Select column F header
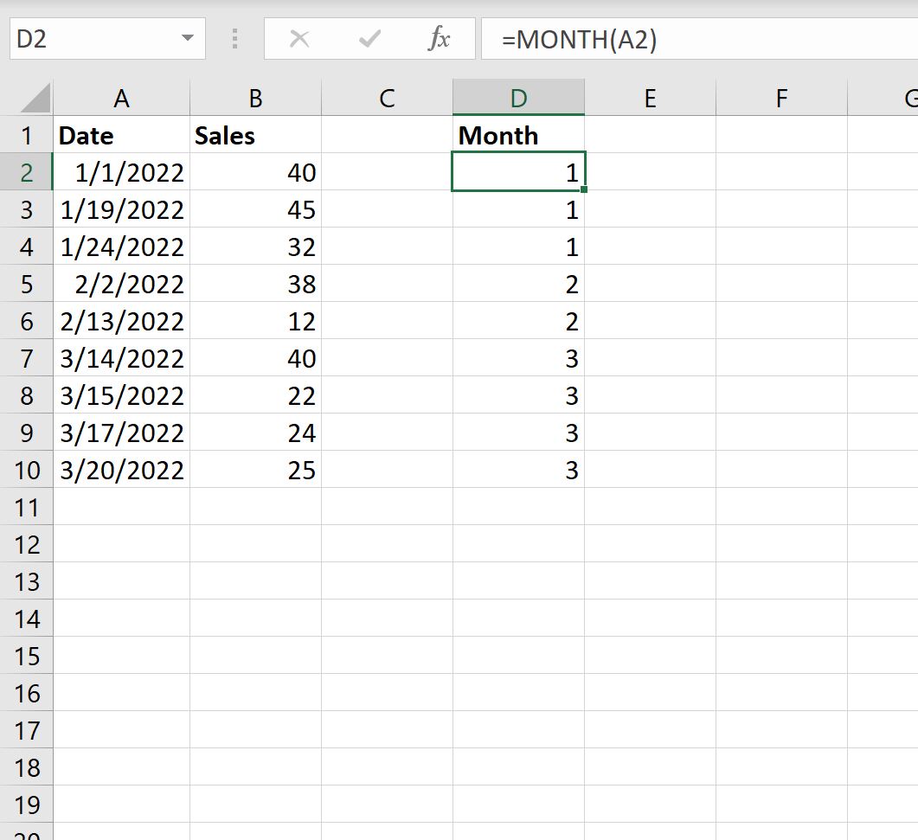Screen dimensions: 918x840 click(x=781, y=98)
